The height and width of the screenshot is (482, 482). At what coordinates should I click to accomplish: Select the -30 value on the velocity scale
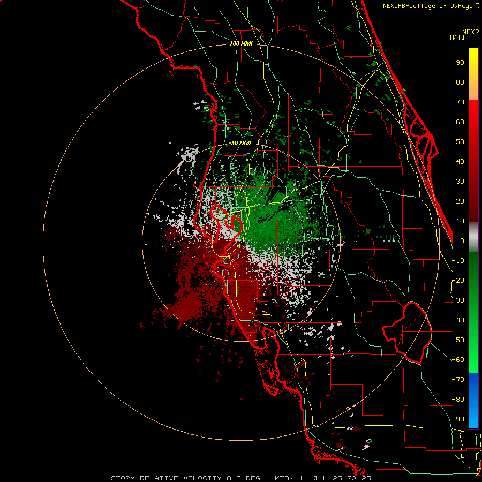click(x=458, y=300)
